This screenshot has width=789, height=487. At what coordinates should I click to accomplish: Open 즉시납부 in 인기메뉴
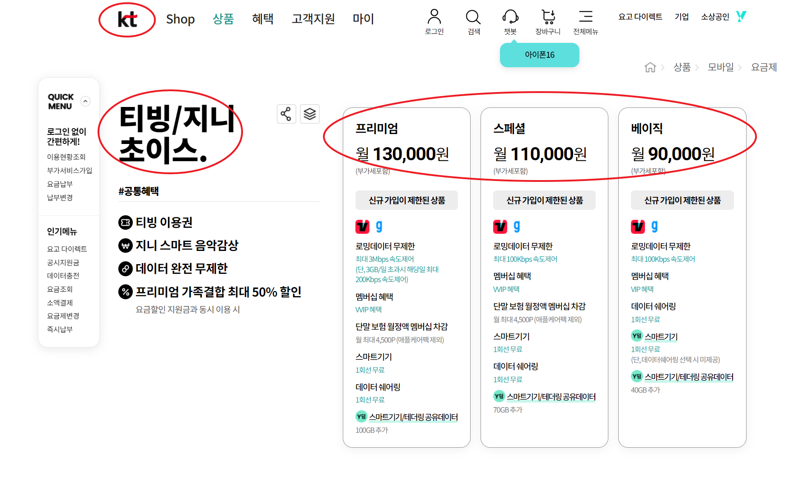[x=60, y=329]
